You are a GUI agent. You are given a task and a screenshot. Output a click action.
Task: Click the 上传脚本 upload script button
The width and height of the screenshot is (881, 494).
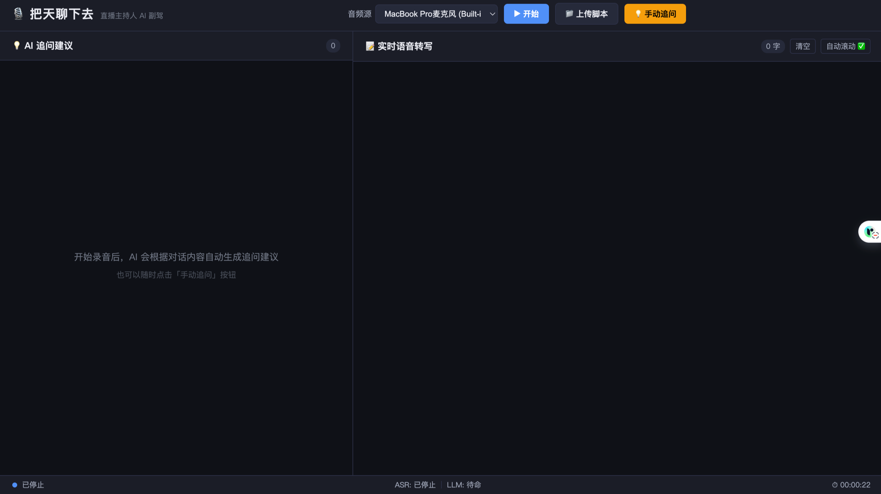click(x=586, y=14)
